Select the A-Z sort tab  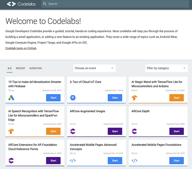(x=9, y=68)
